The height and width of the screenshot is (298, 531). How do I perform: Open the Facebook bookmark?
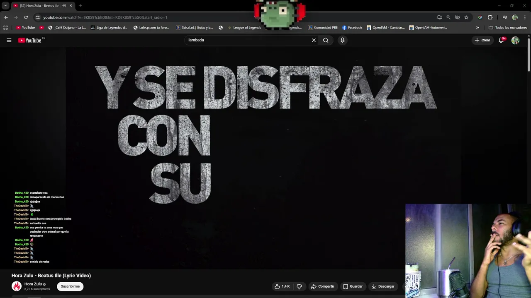[352, 28]
